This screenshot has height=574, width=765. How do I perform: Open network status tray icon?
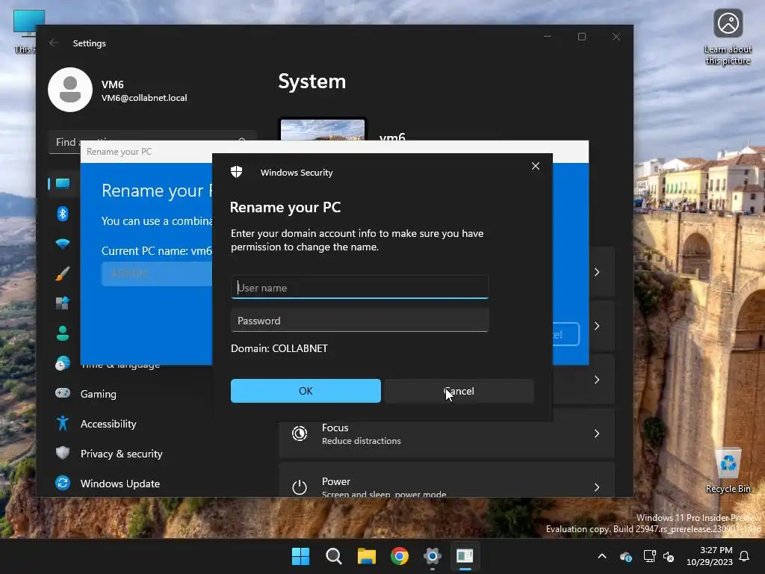[649, 556]
